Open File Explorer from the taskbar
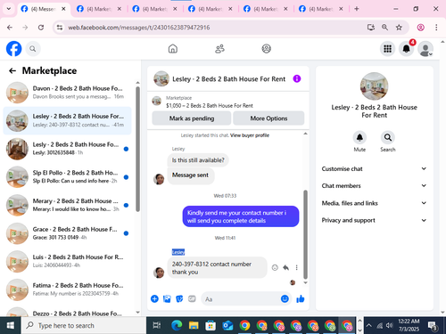This screenshot has height=334, width=446. (194, 325)
